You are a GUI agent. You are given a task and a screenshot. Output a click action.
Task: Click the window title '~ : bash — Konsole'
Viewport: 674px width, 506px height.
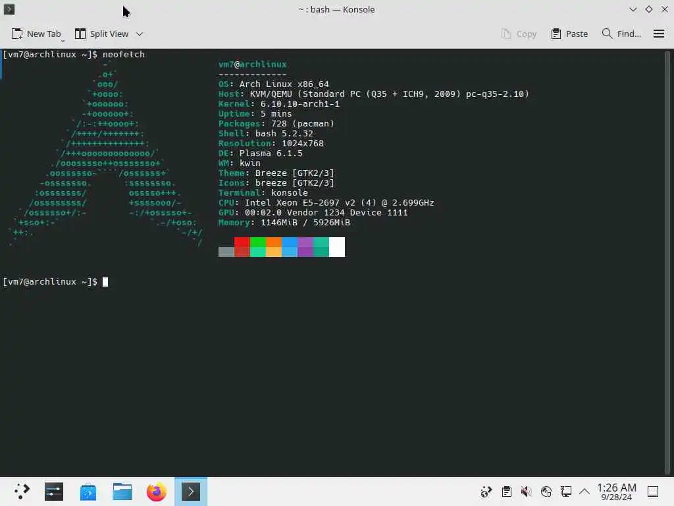click(x=336, y=9)
